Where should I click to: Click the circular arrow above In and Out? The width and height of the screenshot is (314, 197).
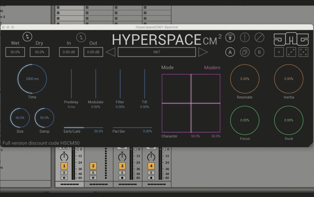click(x=81, y=37)
